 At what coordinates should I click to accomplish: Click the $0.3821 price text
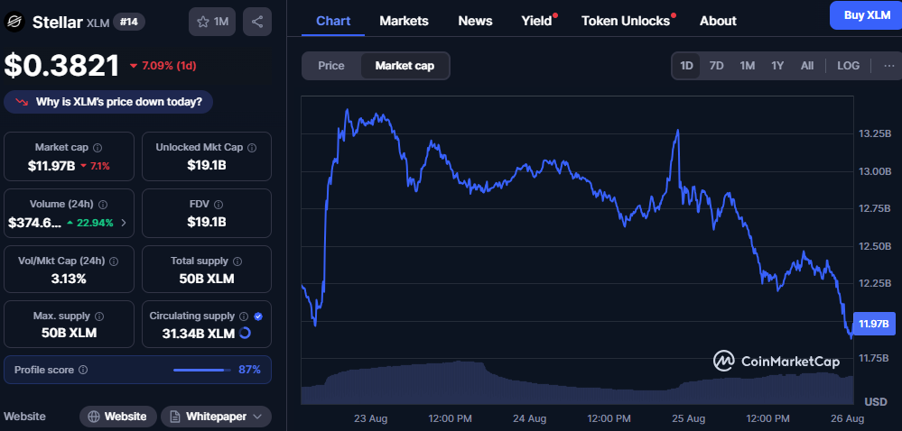coord(62,66)
